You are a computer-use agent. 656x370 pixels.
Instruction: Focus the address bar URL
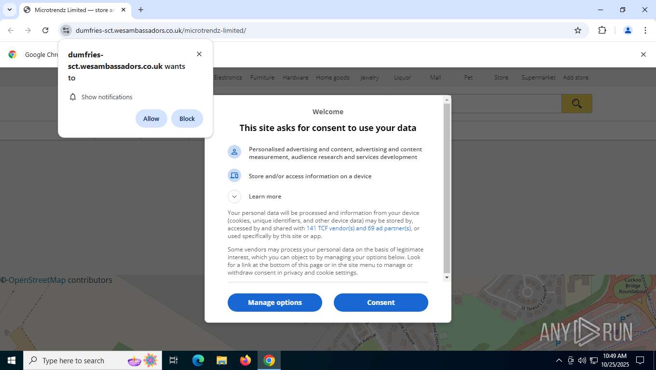pos(161,30)
